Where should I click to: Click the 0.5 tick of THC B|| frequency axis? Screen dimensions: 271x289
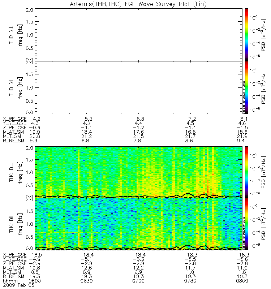(x=29, y=237)
